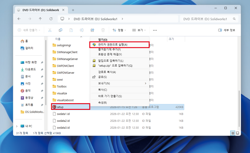Open Pictures (사진) in sidebar

click(26, 83)
